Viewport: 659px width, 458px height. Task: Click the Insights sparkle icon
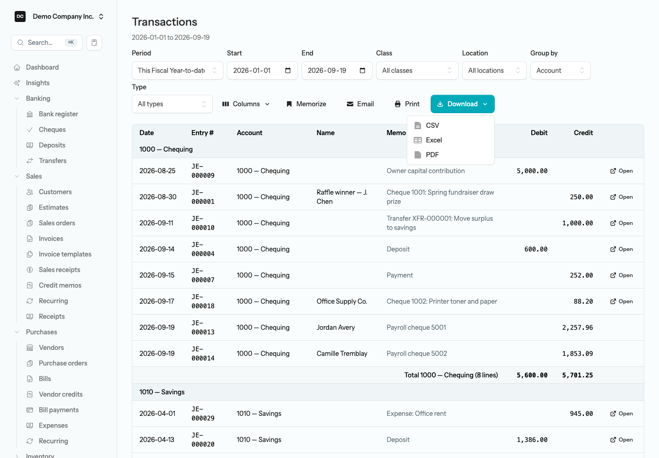tap(17, 83)
